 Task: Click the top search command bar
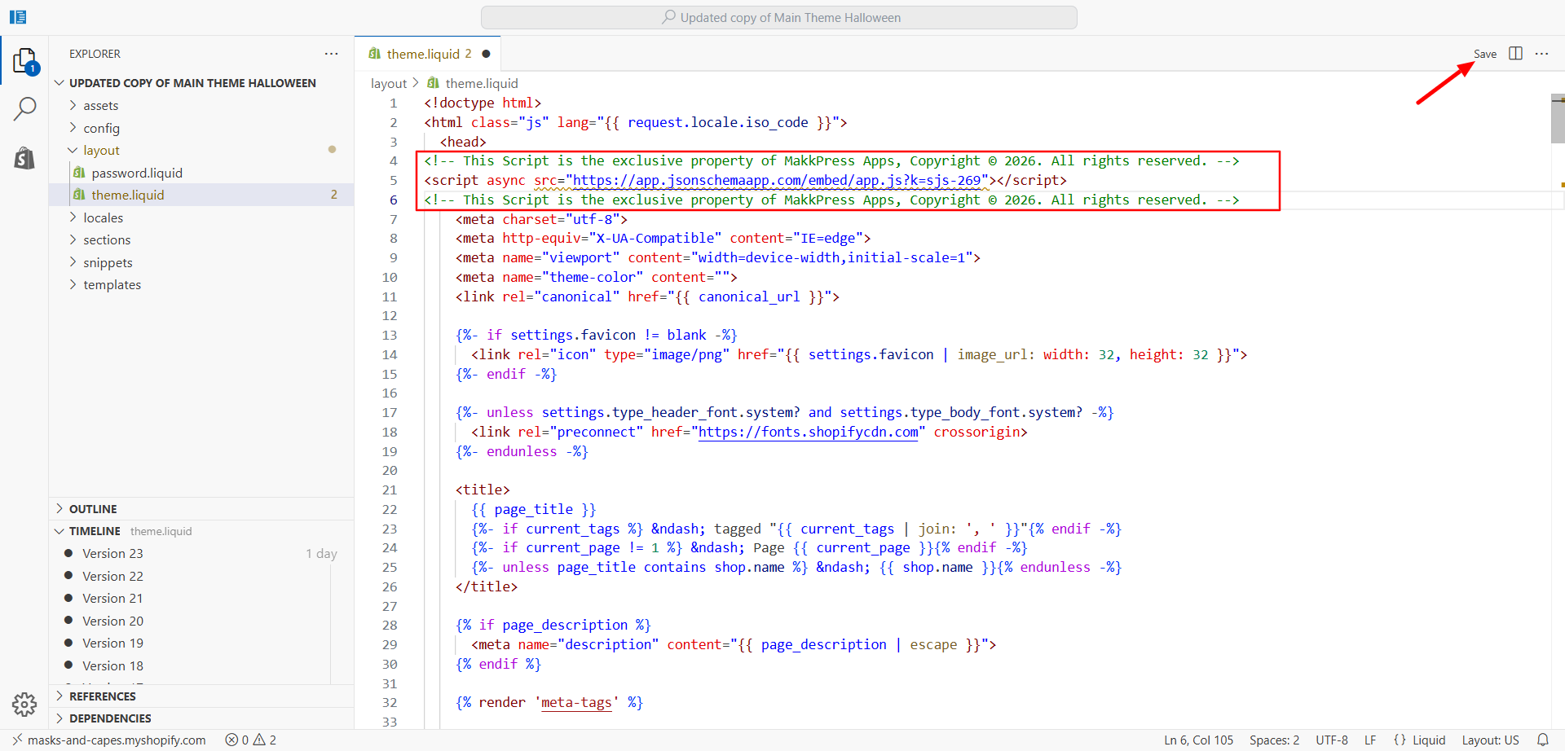778,17
